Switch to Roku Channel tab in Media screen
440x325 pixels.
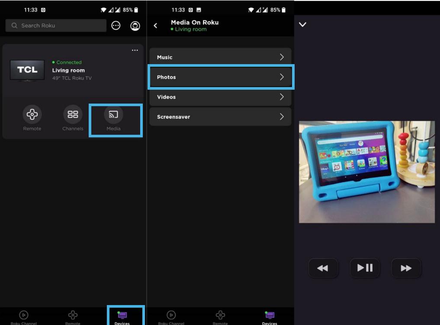(x=171, y=317)
